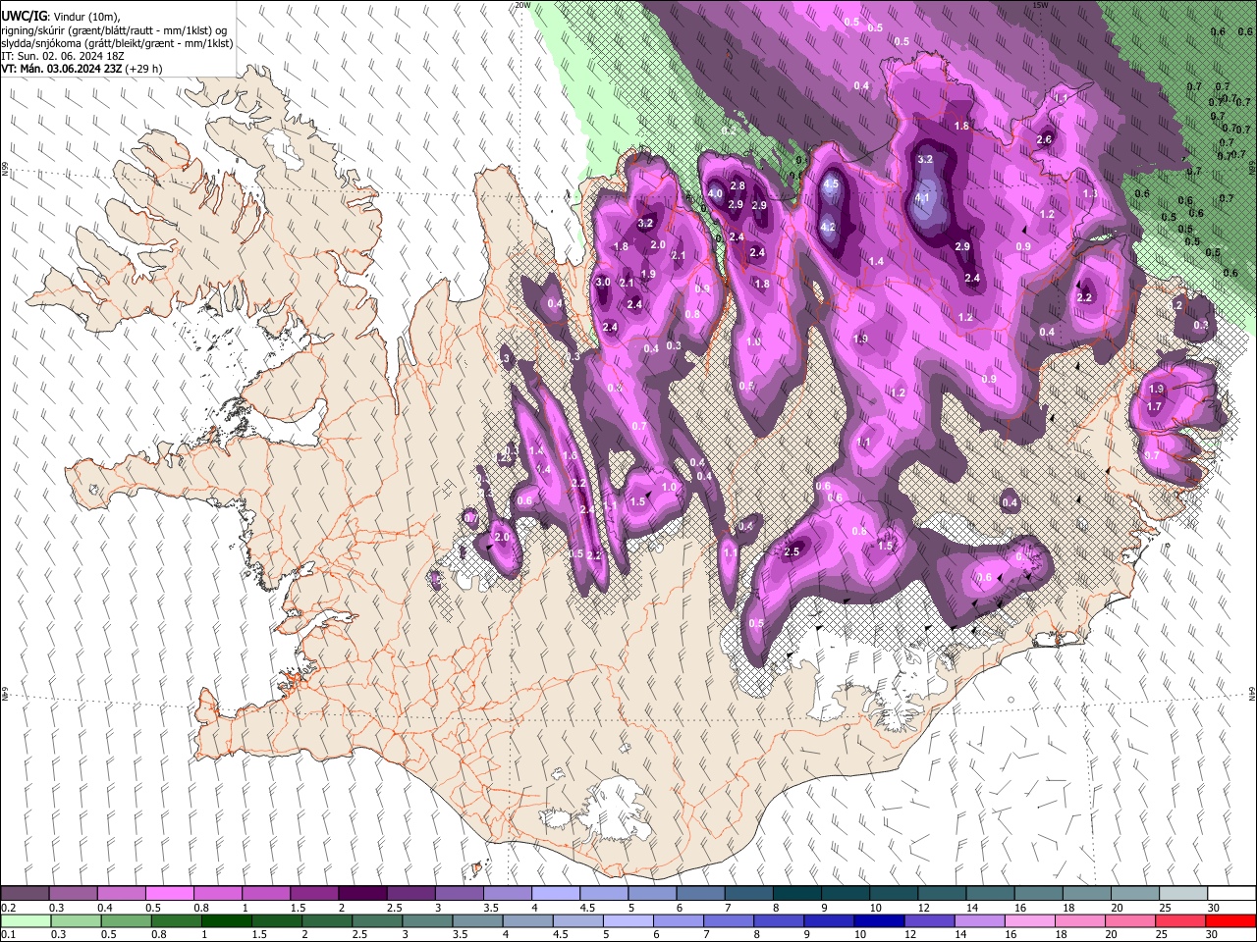Pick the dark teal 8–9 swatch in the upper row

click(x=796, y=894)
